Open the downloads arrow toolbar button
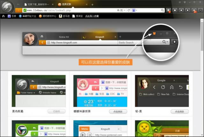204x137 pixels. [x=188, y=10]
